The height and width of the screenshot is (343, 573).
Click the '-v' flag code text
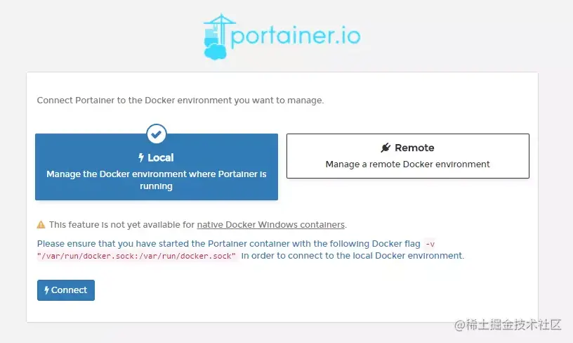pos(430,244)
